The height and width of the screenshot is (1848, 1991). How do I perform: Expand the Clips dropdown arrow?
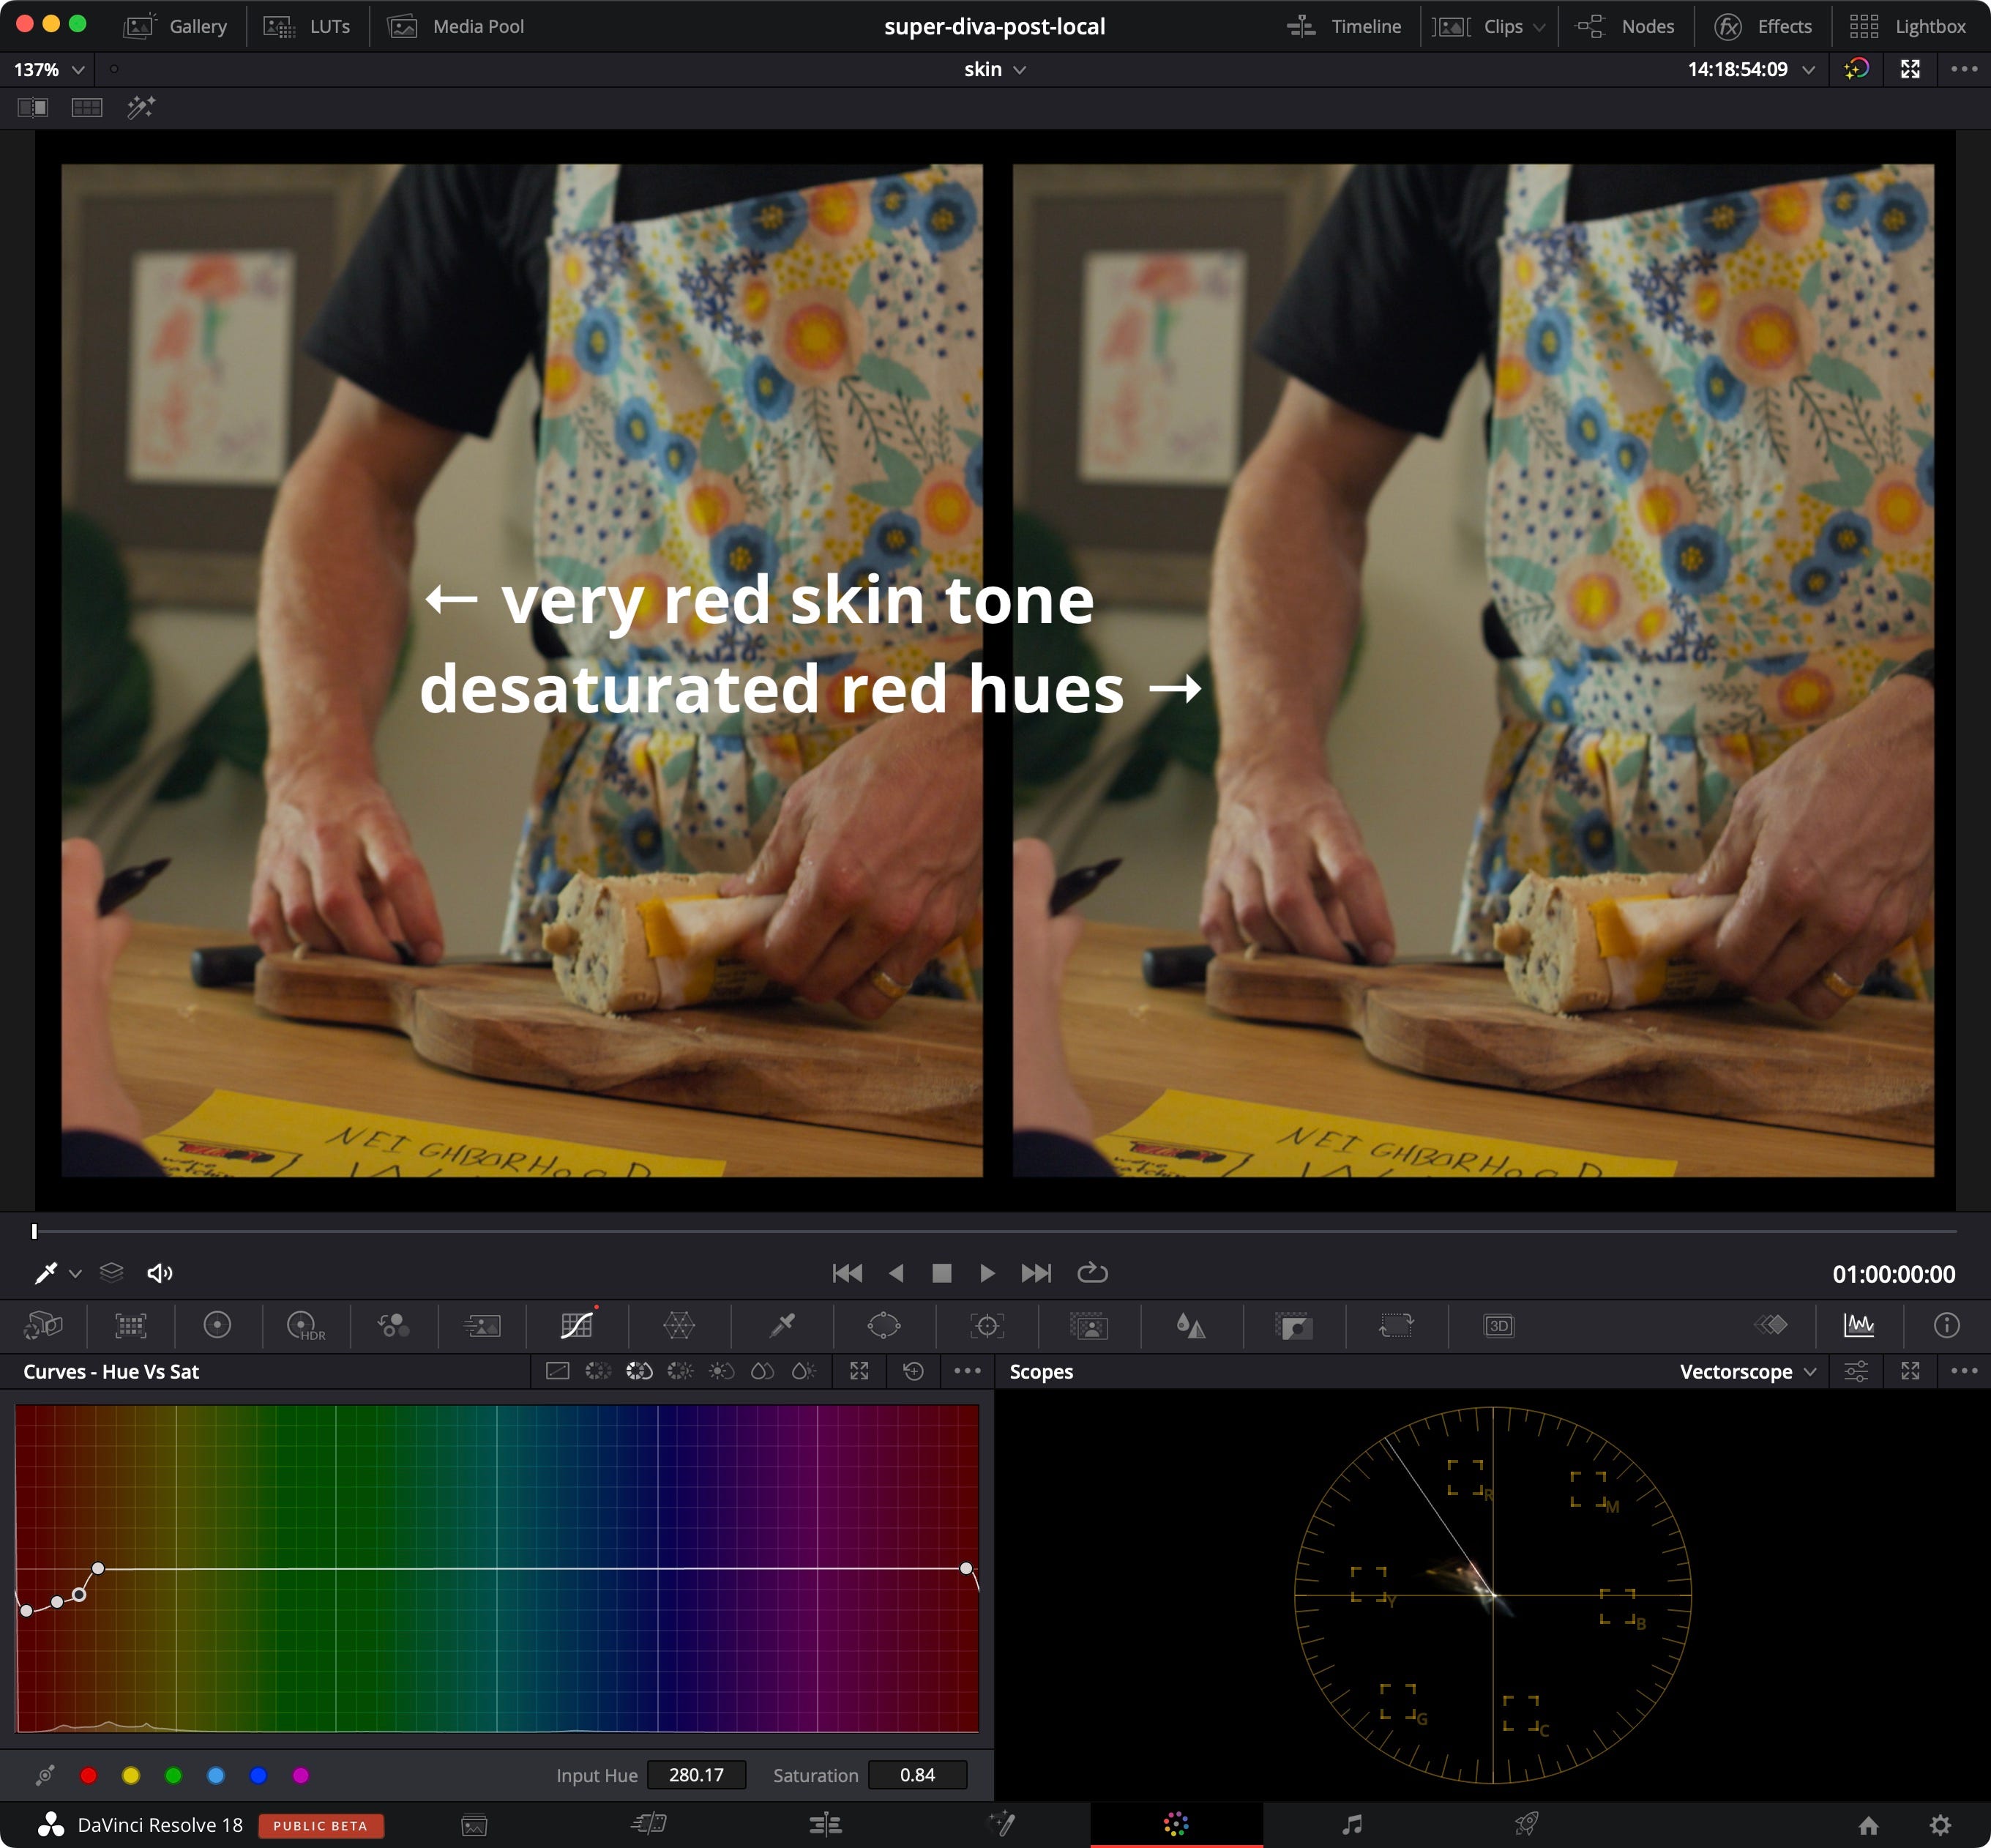1539,27
